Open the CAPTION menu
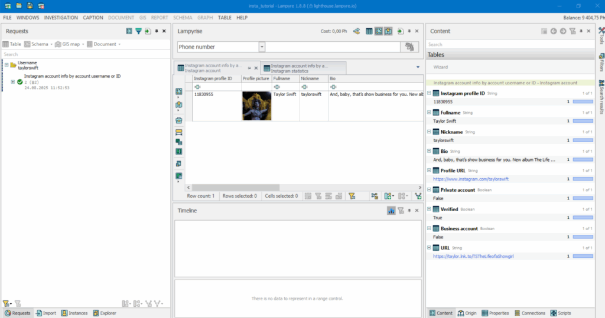The image size is (605, 318). 93,18
